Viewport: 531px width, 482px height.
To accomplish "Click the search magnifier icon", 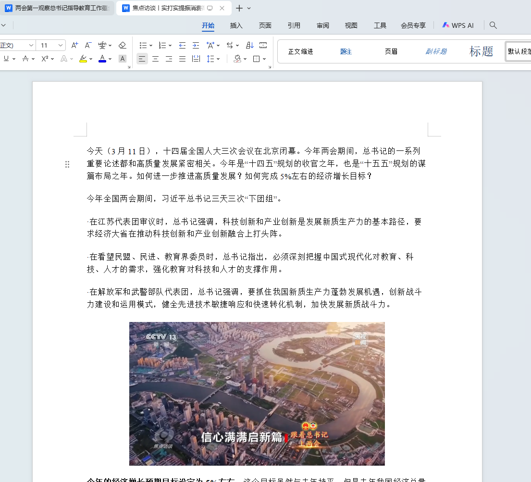I will point(493,25).
